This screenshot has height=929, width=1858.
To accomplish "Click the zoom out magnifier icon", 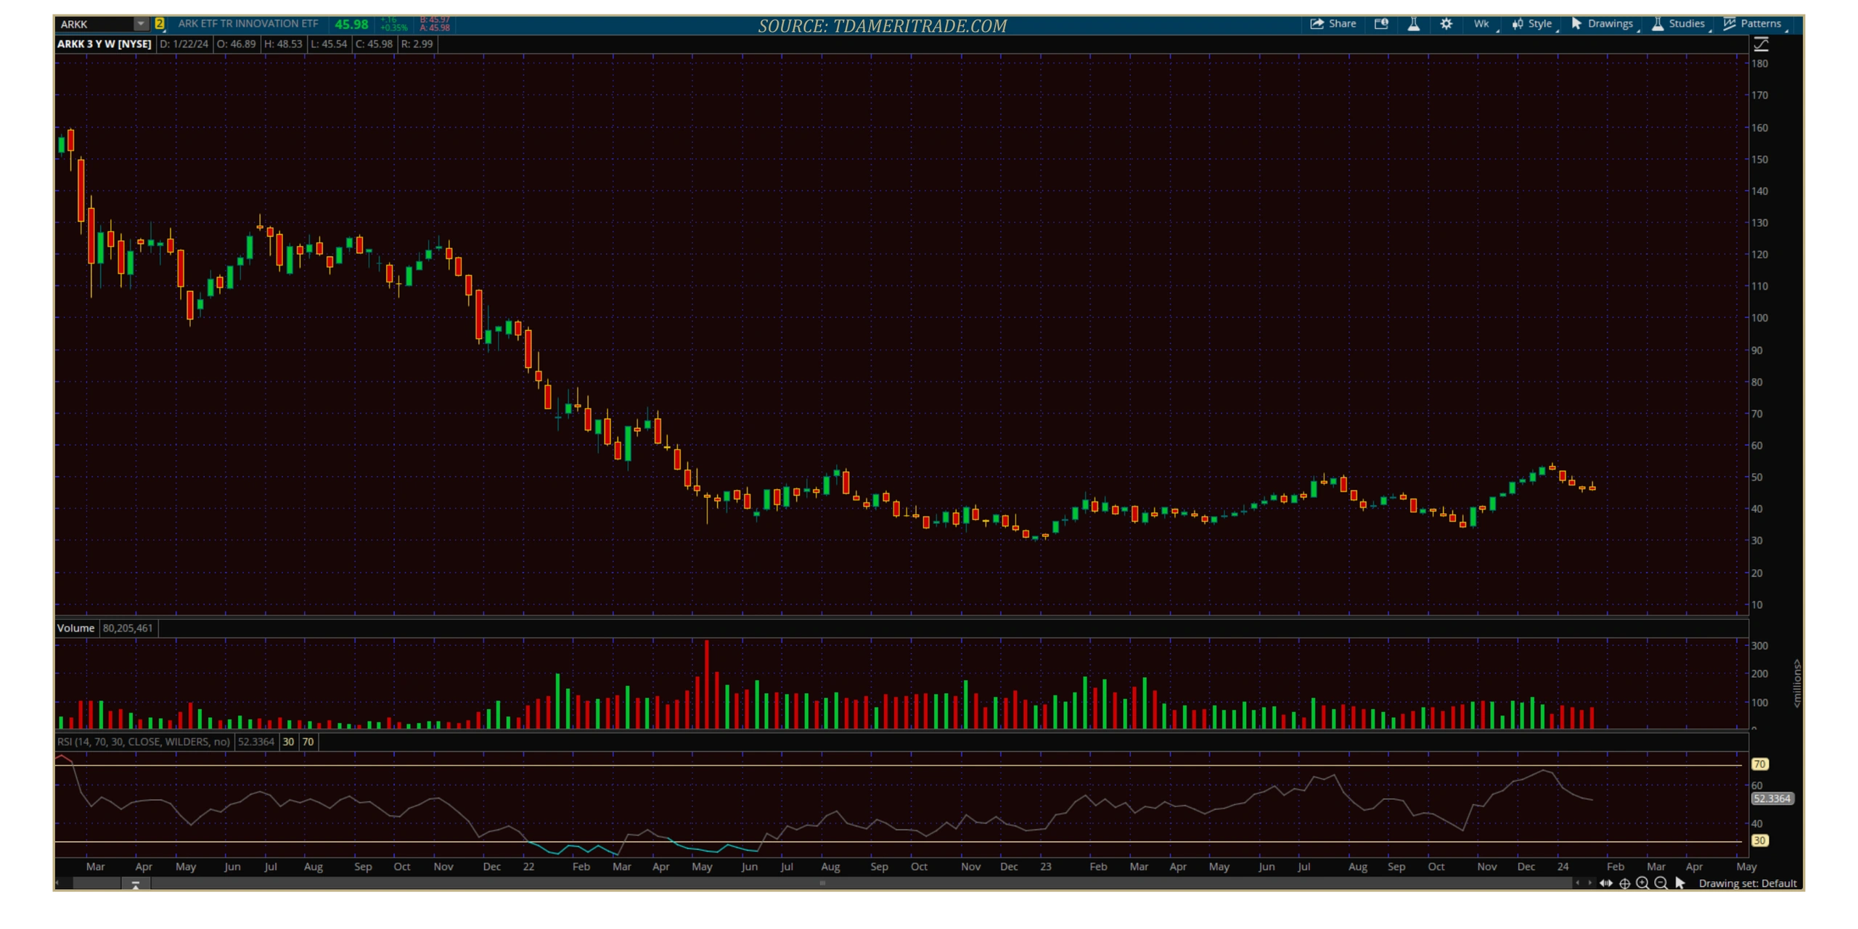I will (1661, 883).
